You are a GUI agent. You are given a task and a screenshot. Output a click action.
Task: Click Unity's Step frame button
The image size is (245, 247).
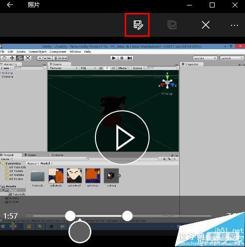click(x=130, y=58)
